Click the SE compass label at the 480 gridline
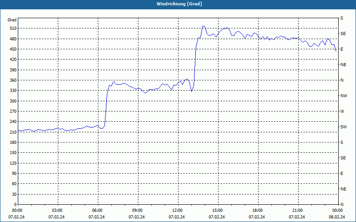 click(343, 34)
